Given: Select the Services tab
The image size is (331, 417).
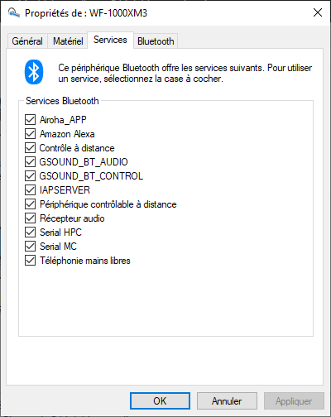Looking at the screenshot, I should click(110, 40).
